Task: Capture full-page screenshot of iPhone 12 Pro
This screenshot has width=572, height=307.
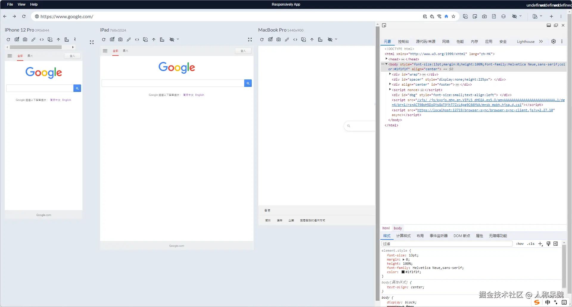Action: pyautogui.click(x=25, y=40)
